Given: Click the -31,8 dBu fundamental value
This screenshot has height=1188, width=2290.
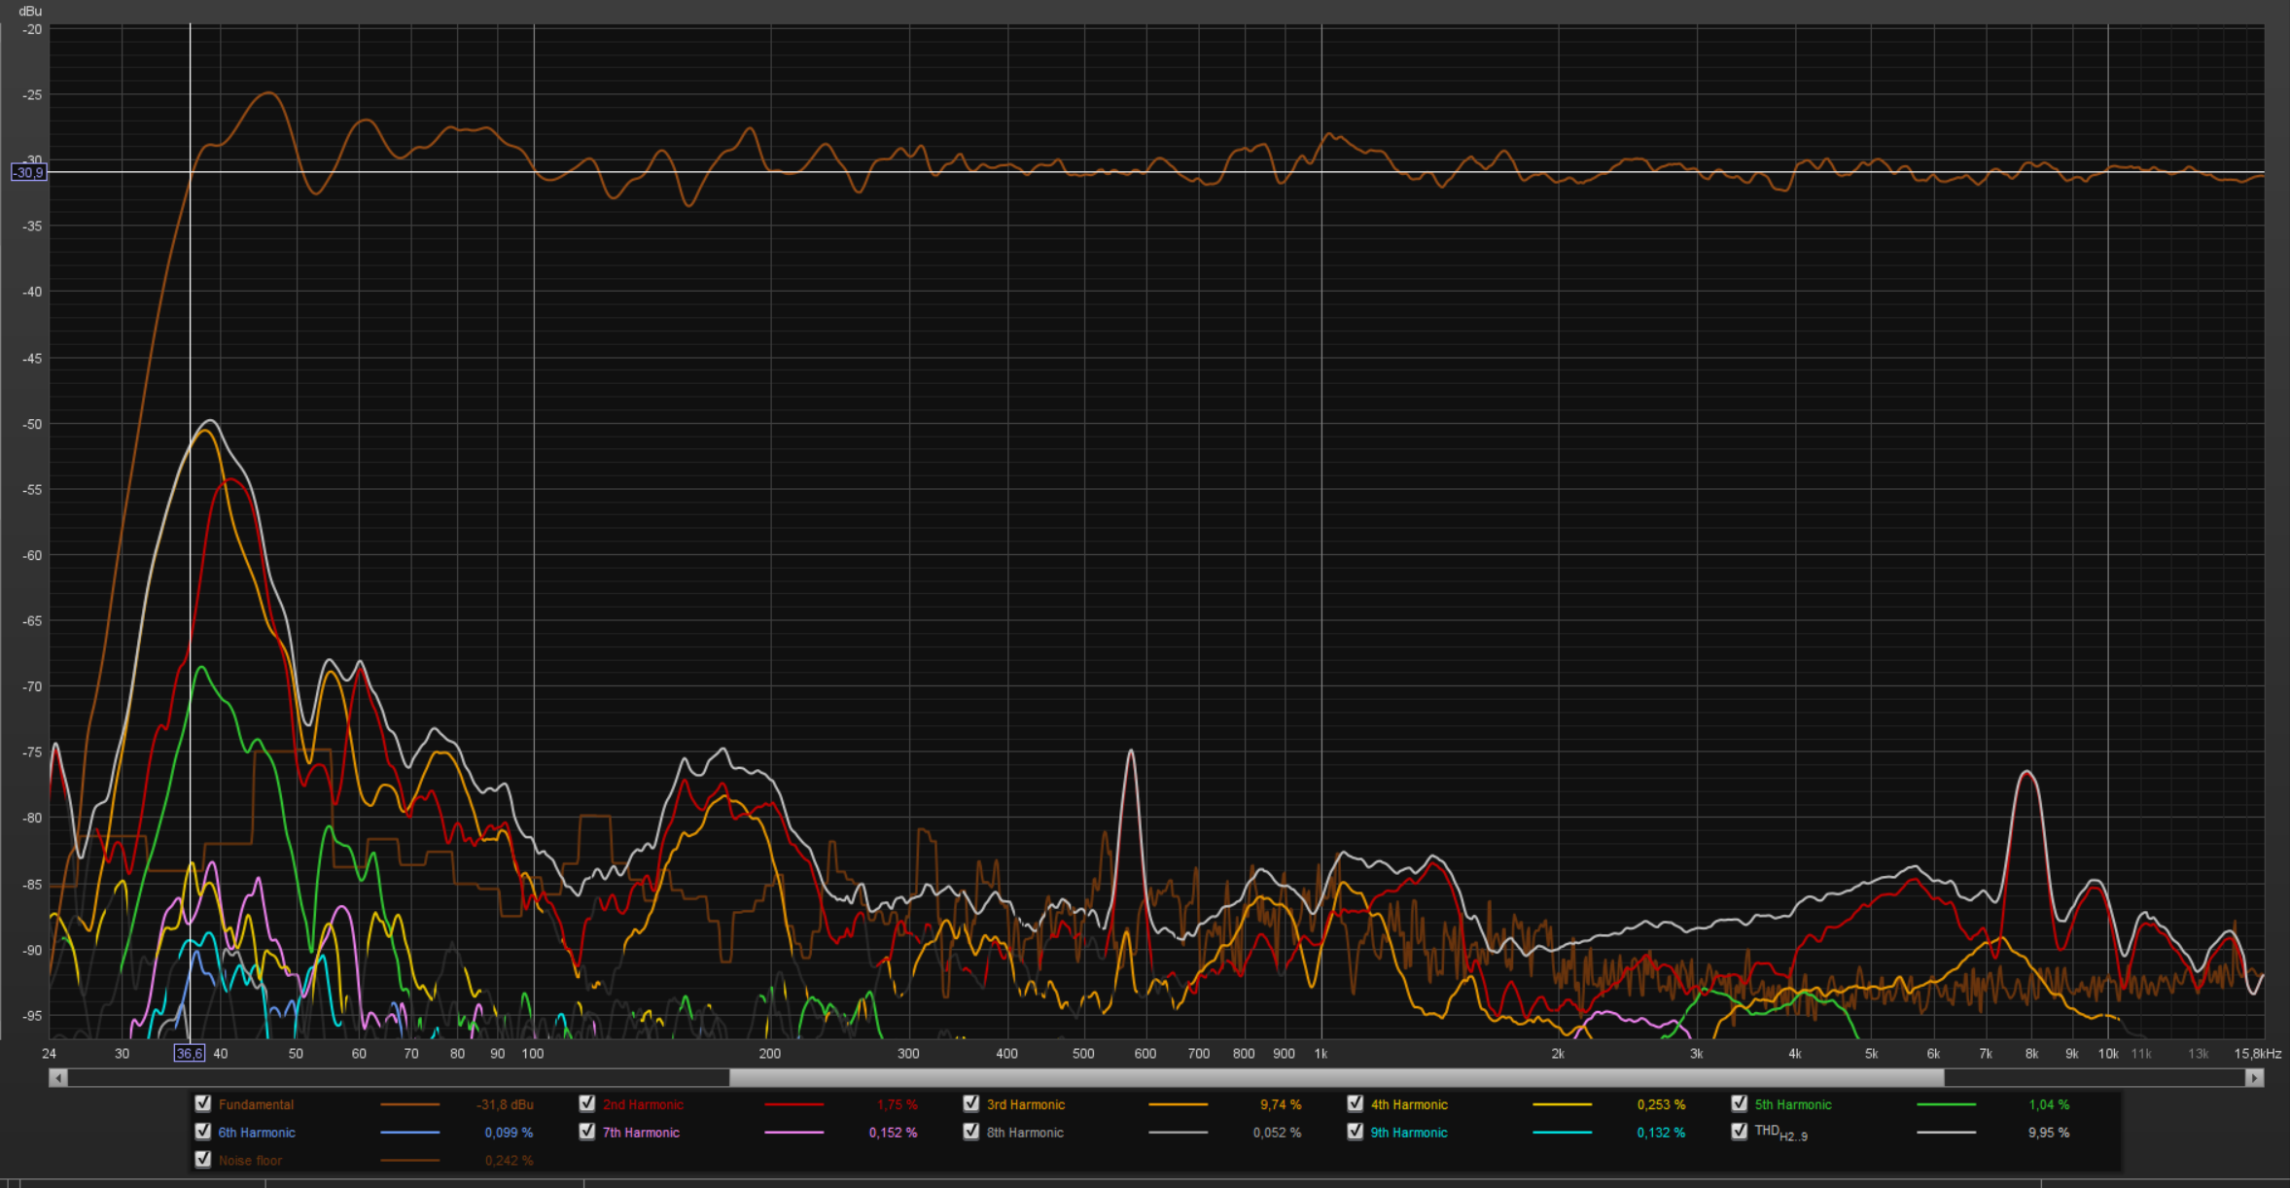Looking at the screenshot, I should point(505,1105).
